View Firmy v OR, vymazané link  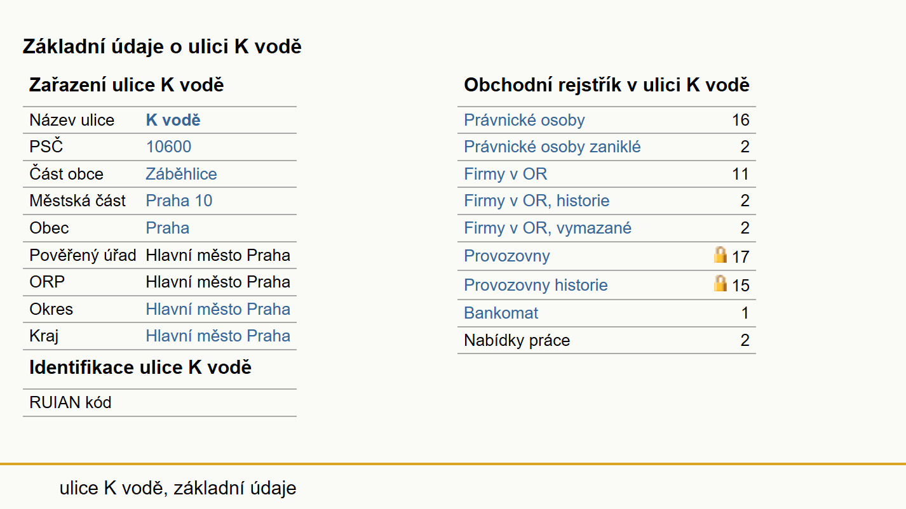pyautogui.click(x=548, y=228)
